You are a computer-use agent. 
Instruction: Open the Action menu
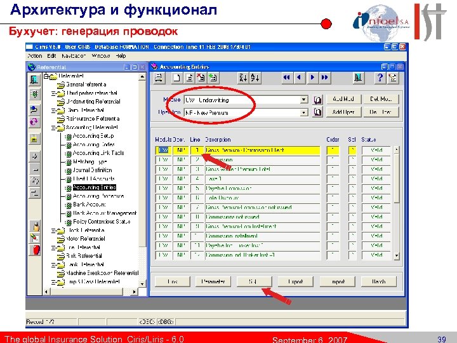[35, 56]
